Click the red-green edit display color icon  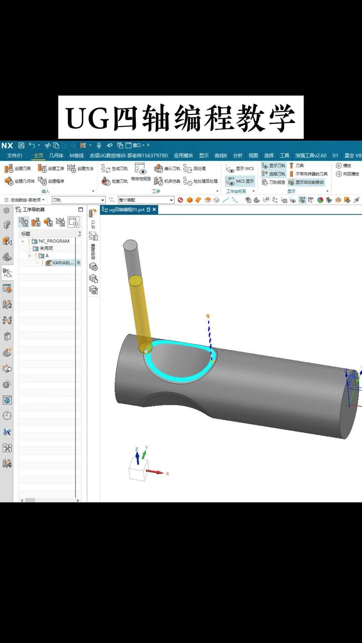tap(320, 200)
